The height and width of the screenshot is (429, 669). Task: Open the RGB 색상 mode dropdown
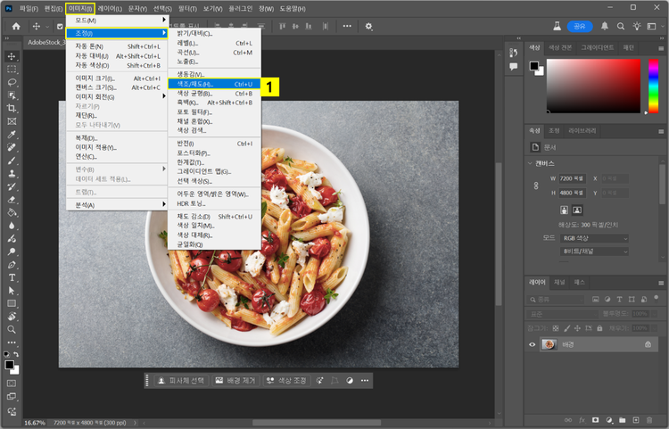[594, 238]
